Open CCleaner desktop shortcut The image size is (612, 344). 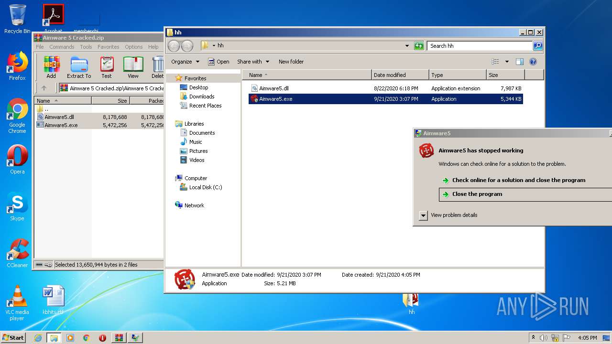click(x=17, y=254)
